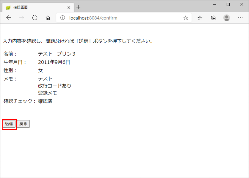249x178 pixels.
Task: Open the user profile avatar
Action: 227,18
